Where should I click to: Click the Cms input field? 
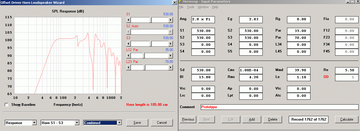tap(251, 70)
